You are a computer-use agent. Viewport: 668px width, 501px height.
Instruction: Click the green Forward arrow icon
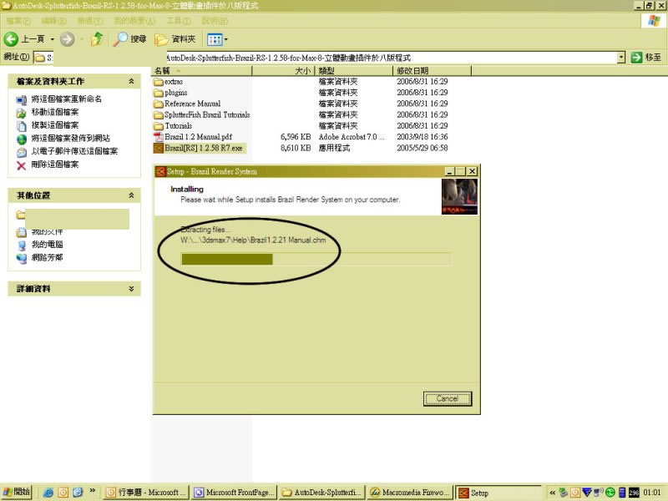pos(67,39)
